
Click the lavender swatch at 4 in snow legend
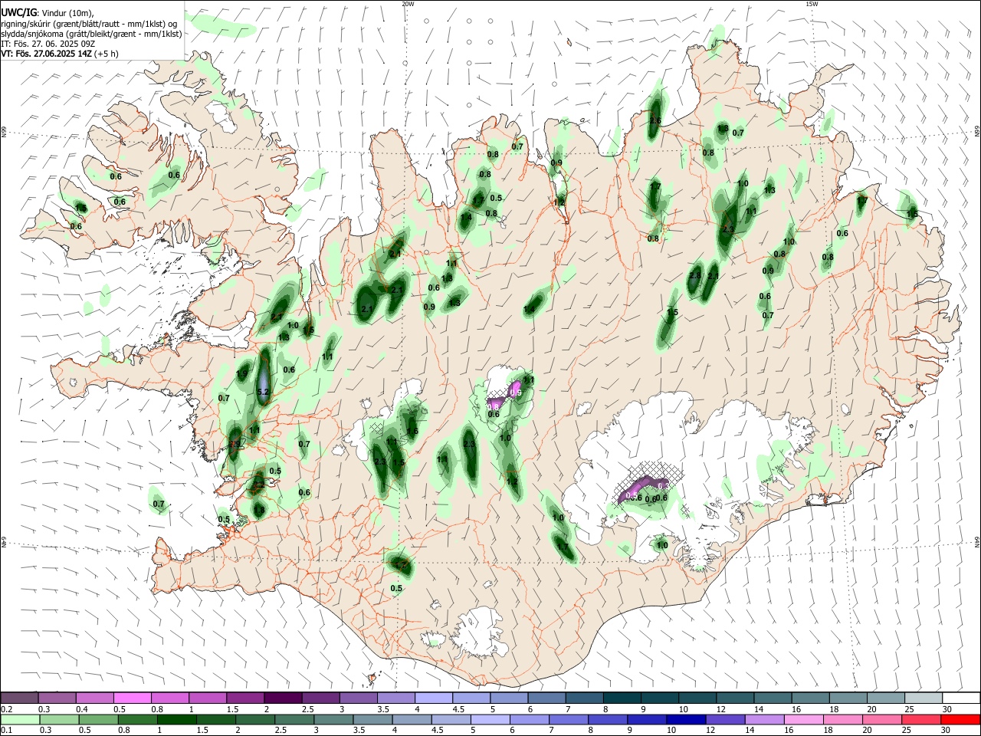pos(433,698)
